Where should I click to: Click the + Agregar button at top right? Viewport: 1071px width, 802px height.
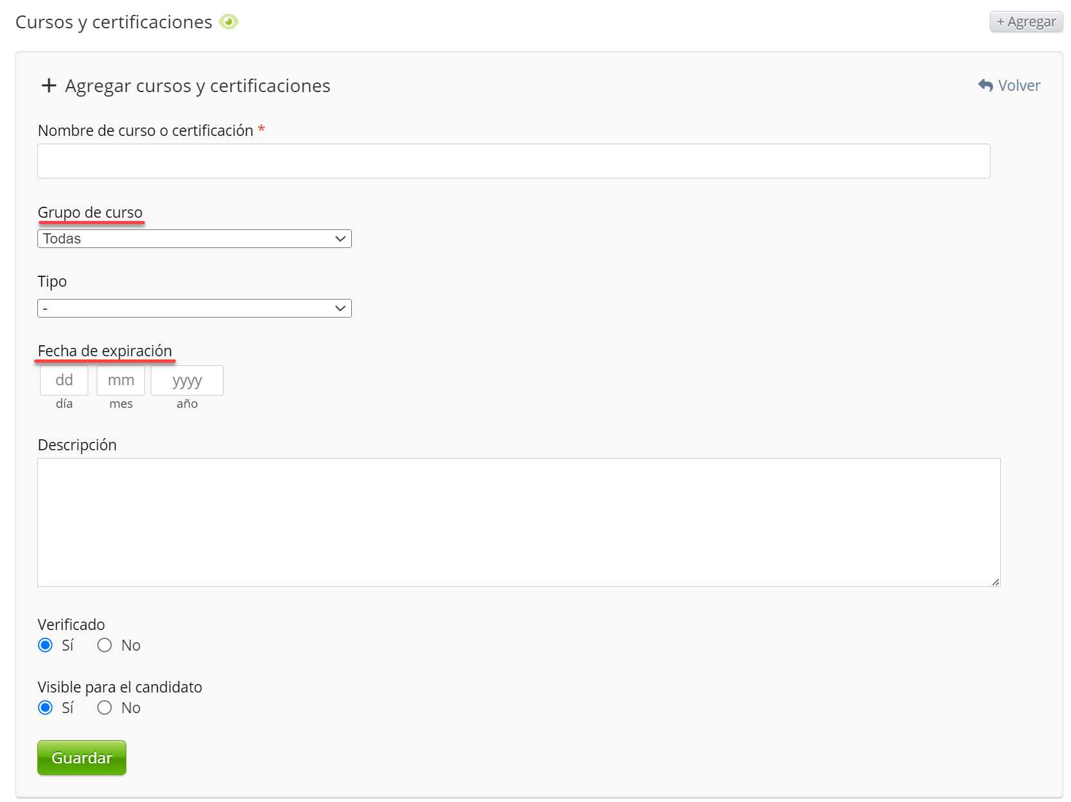[1025, 22]
